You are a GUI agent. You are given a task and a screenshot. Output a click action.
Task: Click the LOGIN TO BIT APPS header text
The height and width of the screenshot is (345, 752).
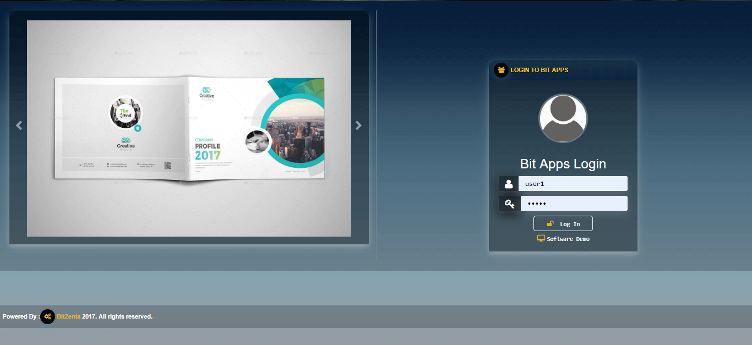(539, 70)
